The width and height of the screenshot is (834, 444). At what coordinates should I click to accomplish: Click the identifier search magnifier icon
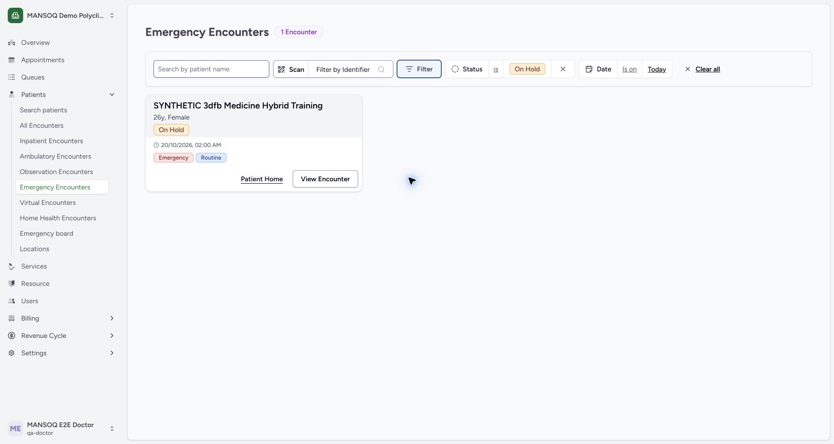(x=381, y=69)
